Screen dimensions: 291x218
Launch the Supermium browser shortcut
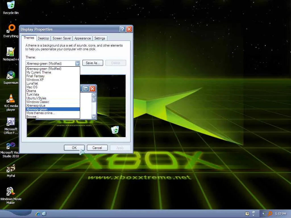[11, 77]
